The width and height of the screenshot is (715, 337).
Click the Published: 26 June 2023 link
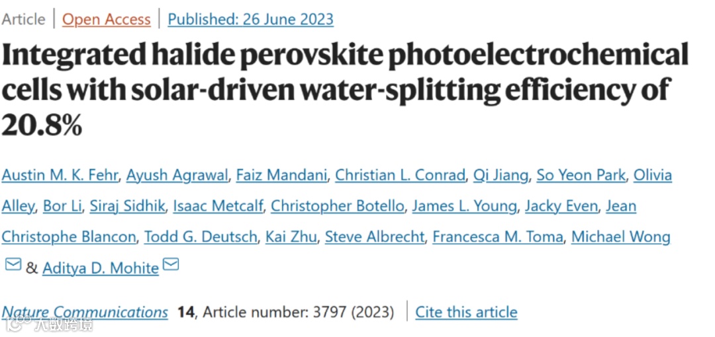pyautogui.click(x=250, y=19)
